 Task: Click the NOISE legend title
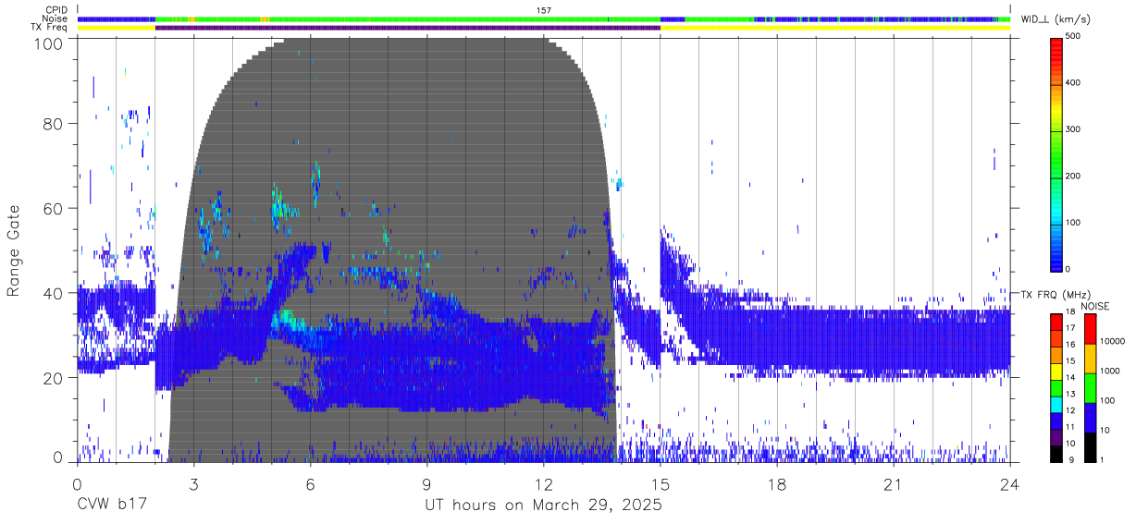[x=1094, y=305]
